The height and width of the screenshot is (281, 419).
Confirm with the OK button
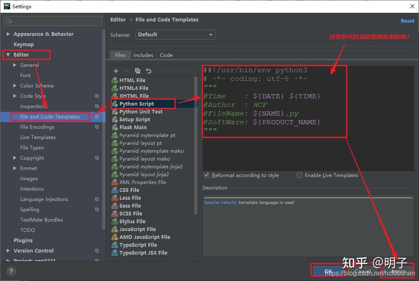click(328, 271)
